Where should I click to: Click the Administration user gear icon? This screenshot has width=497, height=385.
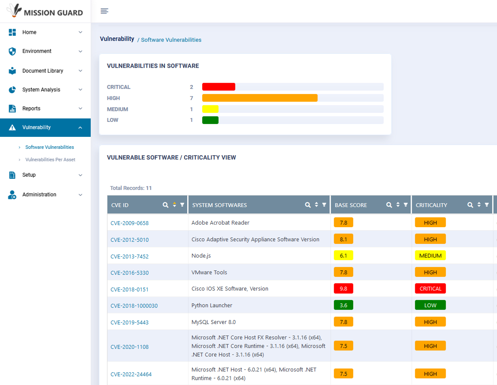tap(12, 195)
